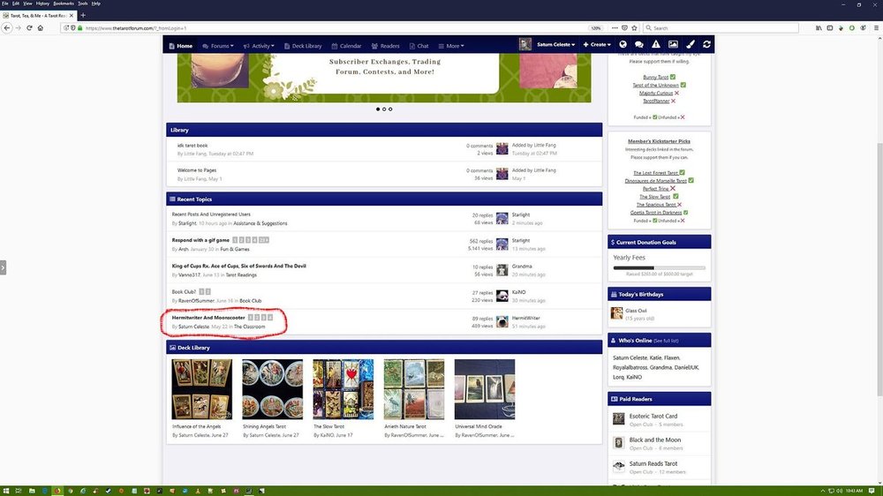Click the Yearly Fees donation progress bar

click(x=659, y=267)
